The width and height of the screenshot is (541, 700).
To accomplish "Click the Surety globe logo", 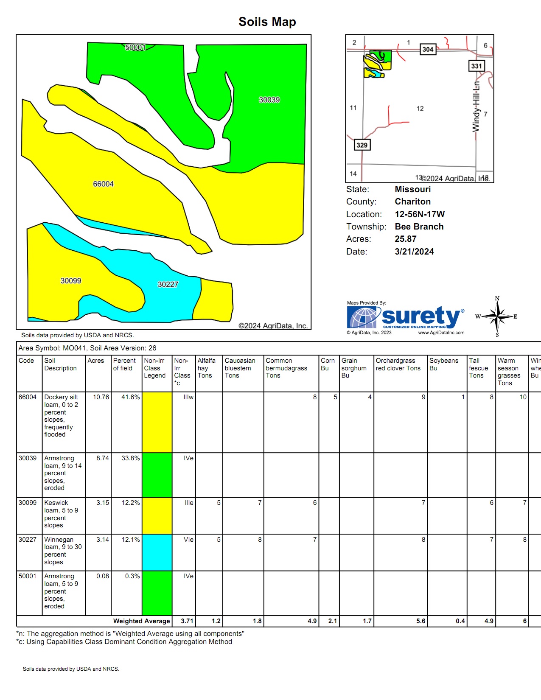I will (362, 317).
